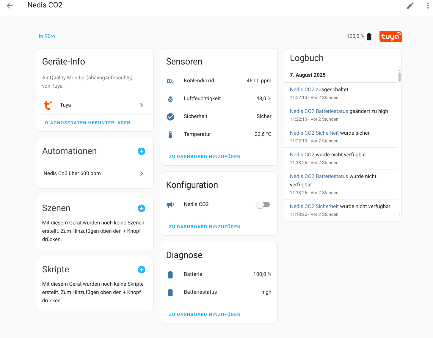Click the 22,6 °C temperature value

[x=263, y=134]
